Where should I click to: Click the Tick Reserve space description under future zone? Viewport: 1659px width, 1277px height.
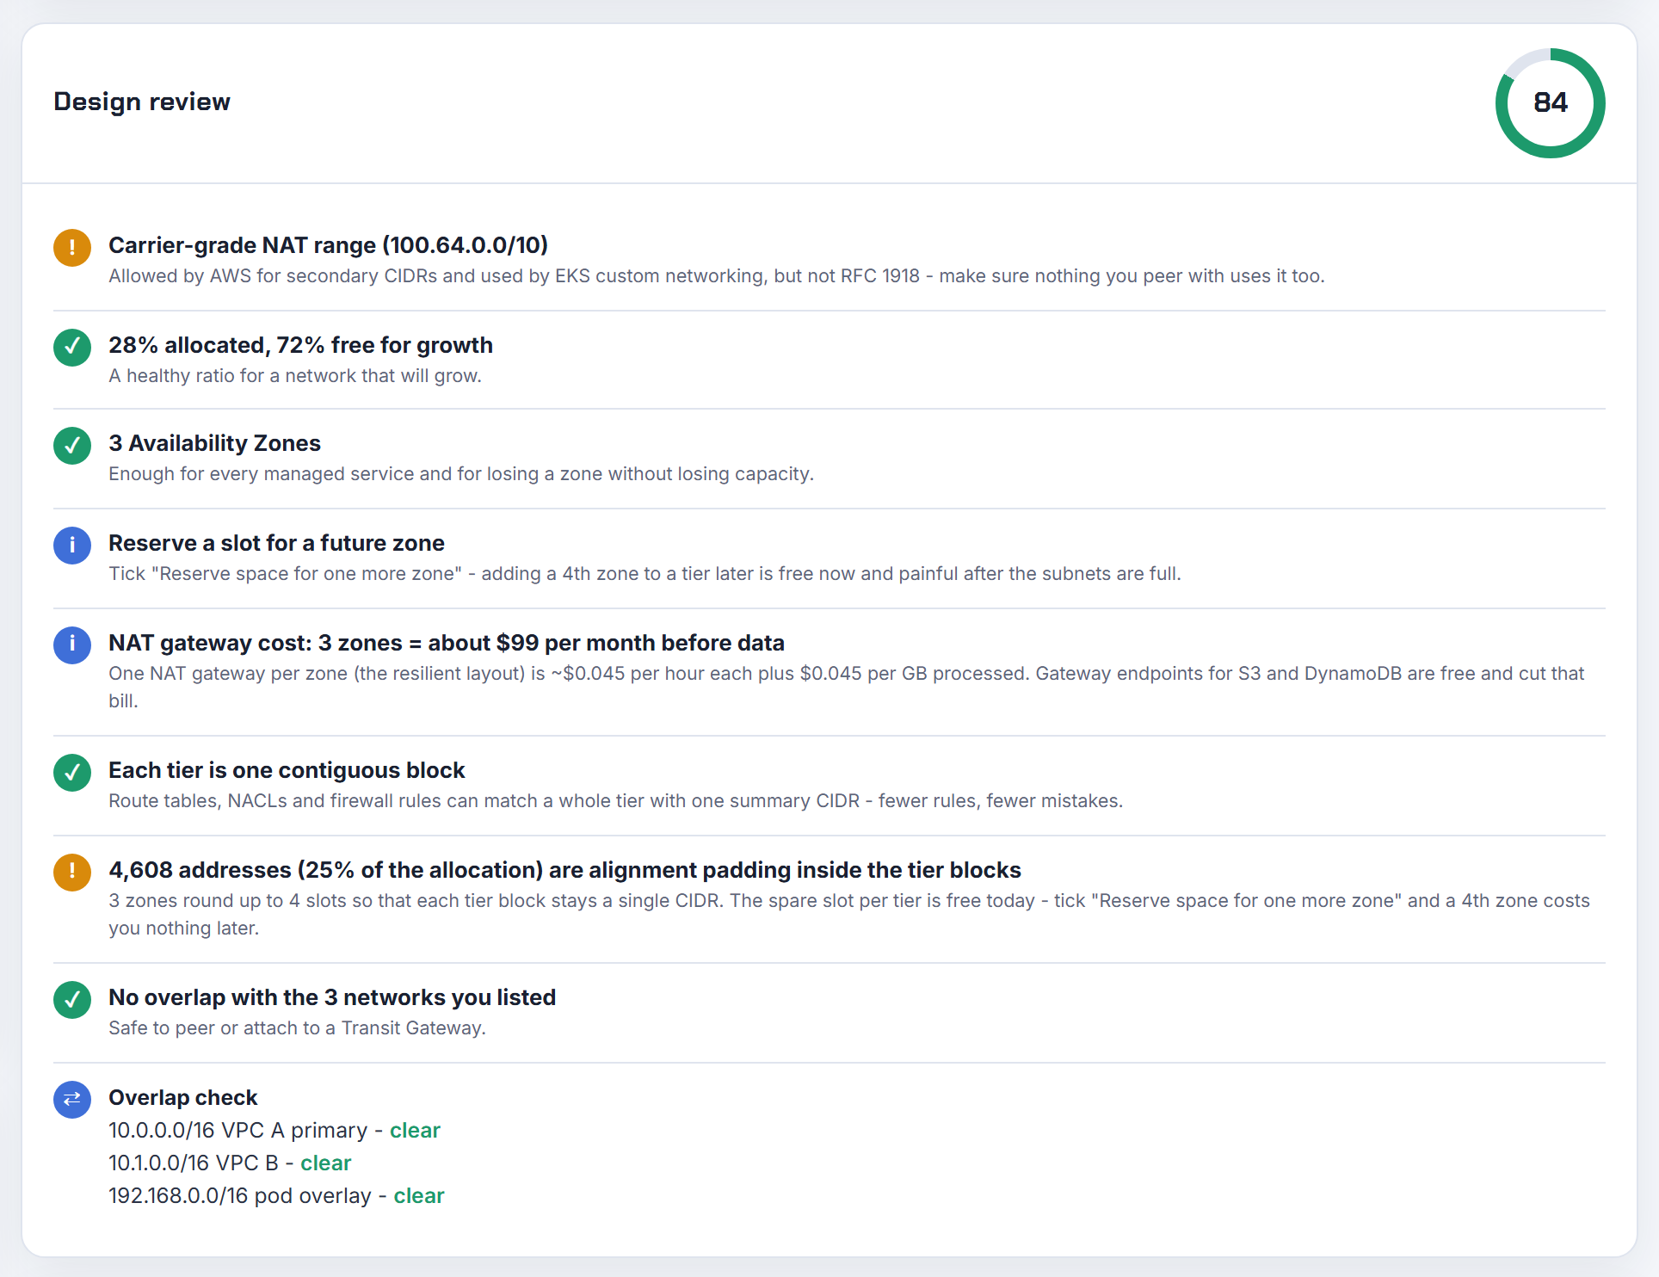coord(644,574)
